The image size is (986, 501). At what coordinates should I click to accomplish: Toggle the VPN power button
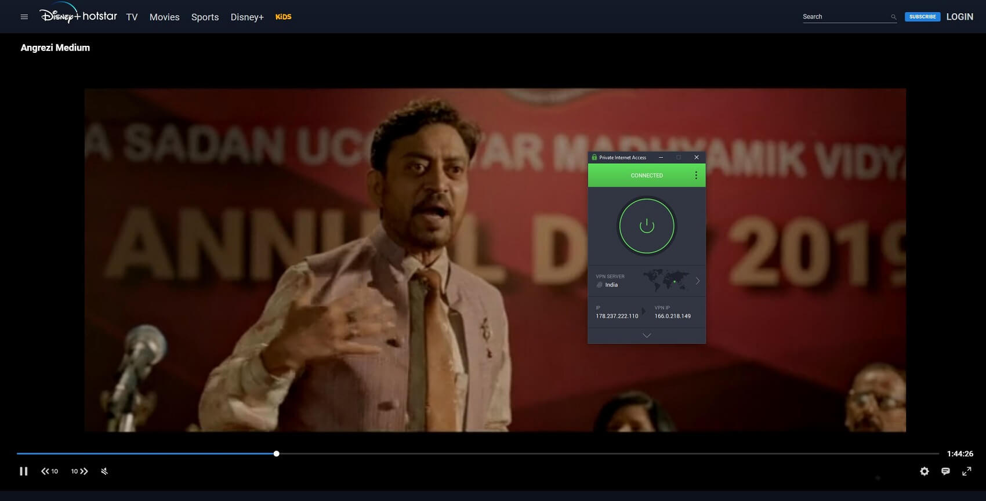coord(647,226)
